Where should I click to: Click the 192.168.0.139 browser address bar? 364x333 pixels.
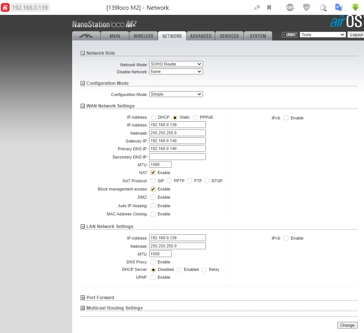30,7
